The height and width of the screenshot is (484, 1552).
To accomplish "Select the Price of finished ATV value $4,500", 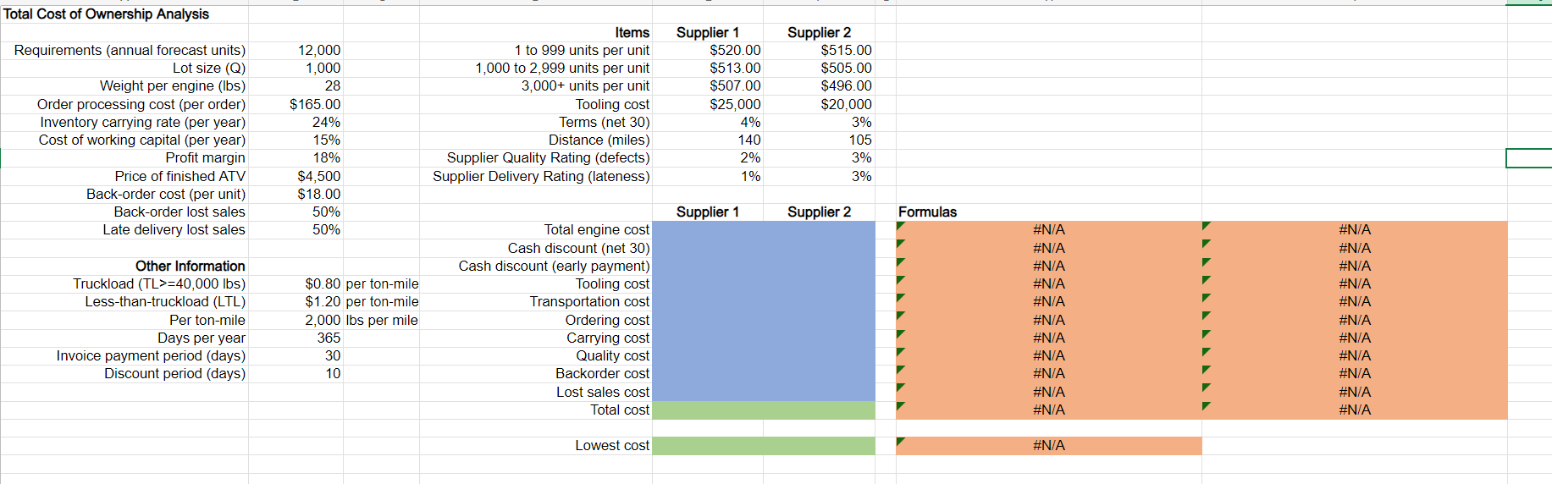I will 295,177.
